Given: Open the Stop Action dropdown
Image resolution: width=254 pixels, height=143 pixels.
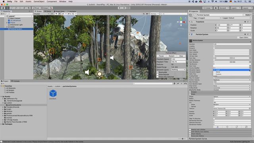Looking at the screenshot, I should click(232, 86).
